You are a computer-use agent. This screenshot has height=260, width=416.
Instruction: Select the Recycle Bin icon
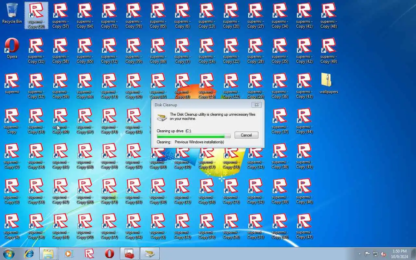(x=12, y=13)
